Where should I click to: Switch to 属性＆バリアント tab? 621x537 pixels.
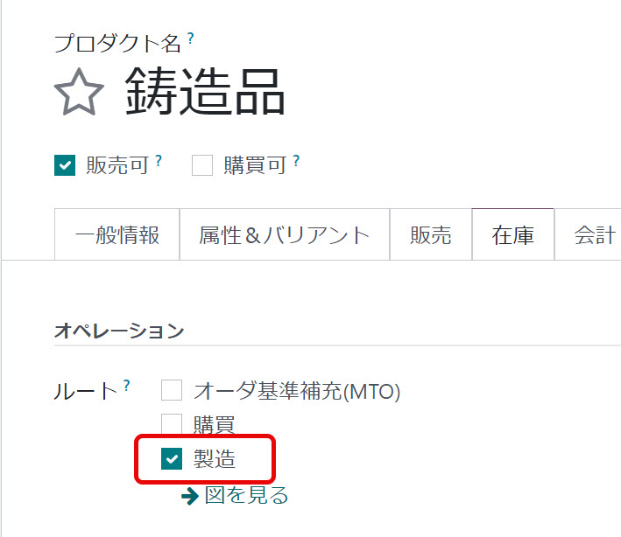click(284, 234)
